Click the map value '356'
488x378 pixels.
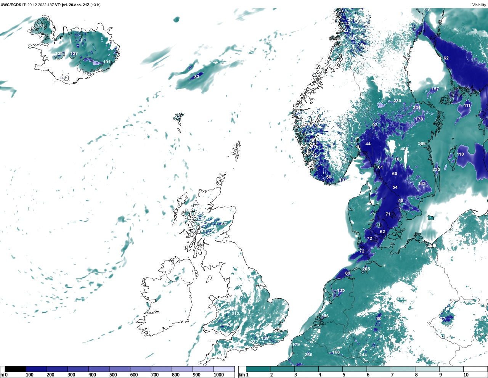pyautogui.click(x=325, y=316)
